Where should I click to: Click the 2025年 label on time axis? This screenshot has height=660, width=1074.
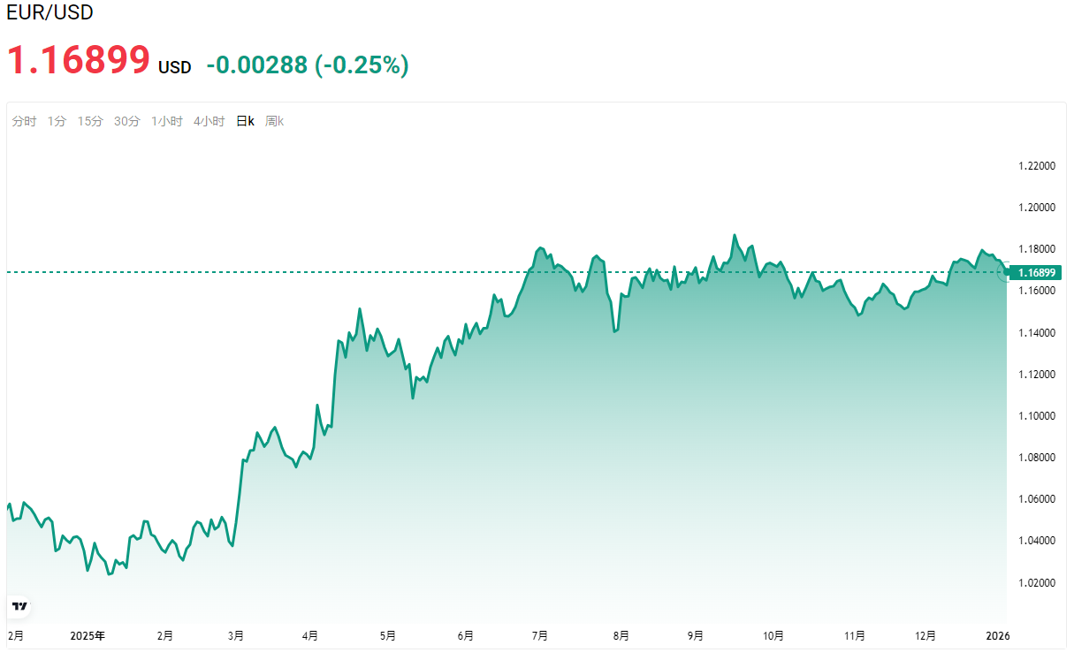[88, 635]
